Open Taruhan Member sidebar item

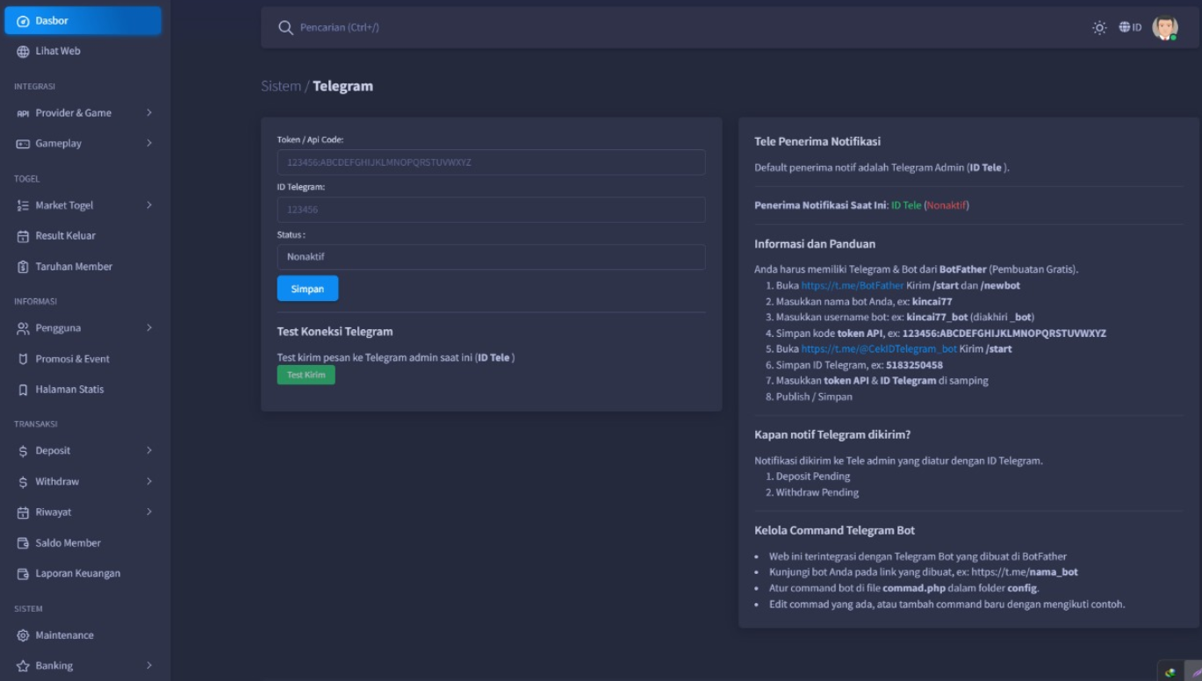[74, 267]
